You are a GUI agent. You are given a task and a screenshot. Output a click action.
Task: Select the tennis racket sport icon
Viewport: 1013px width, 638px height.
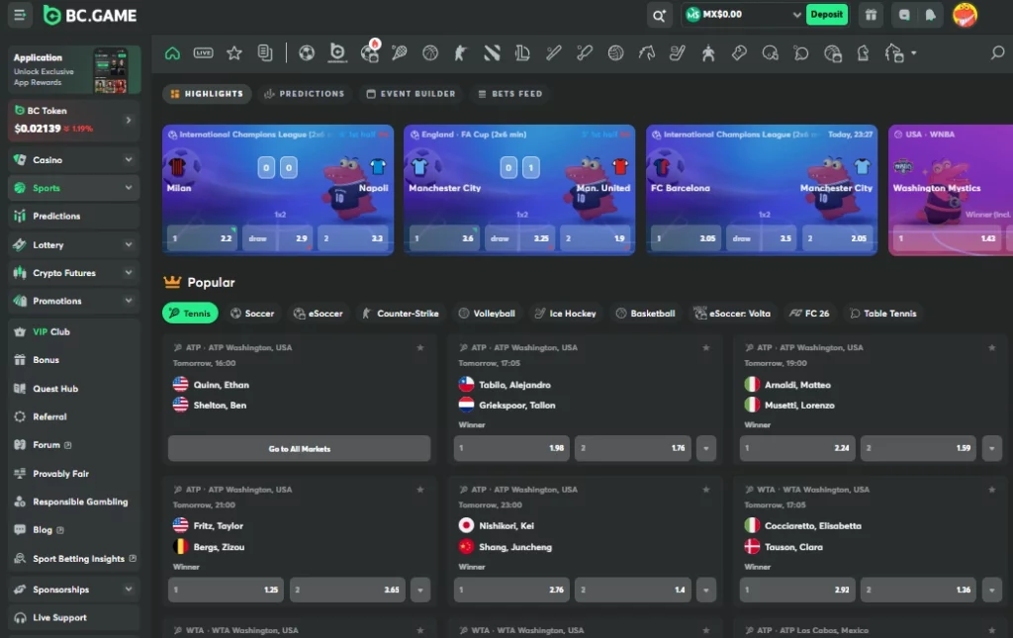click(400, 53)
